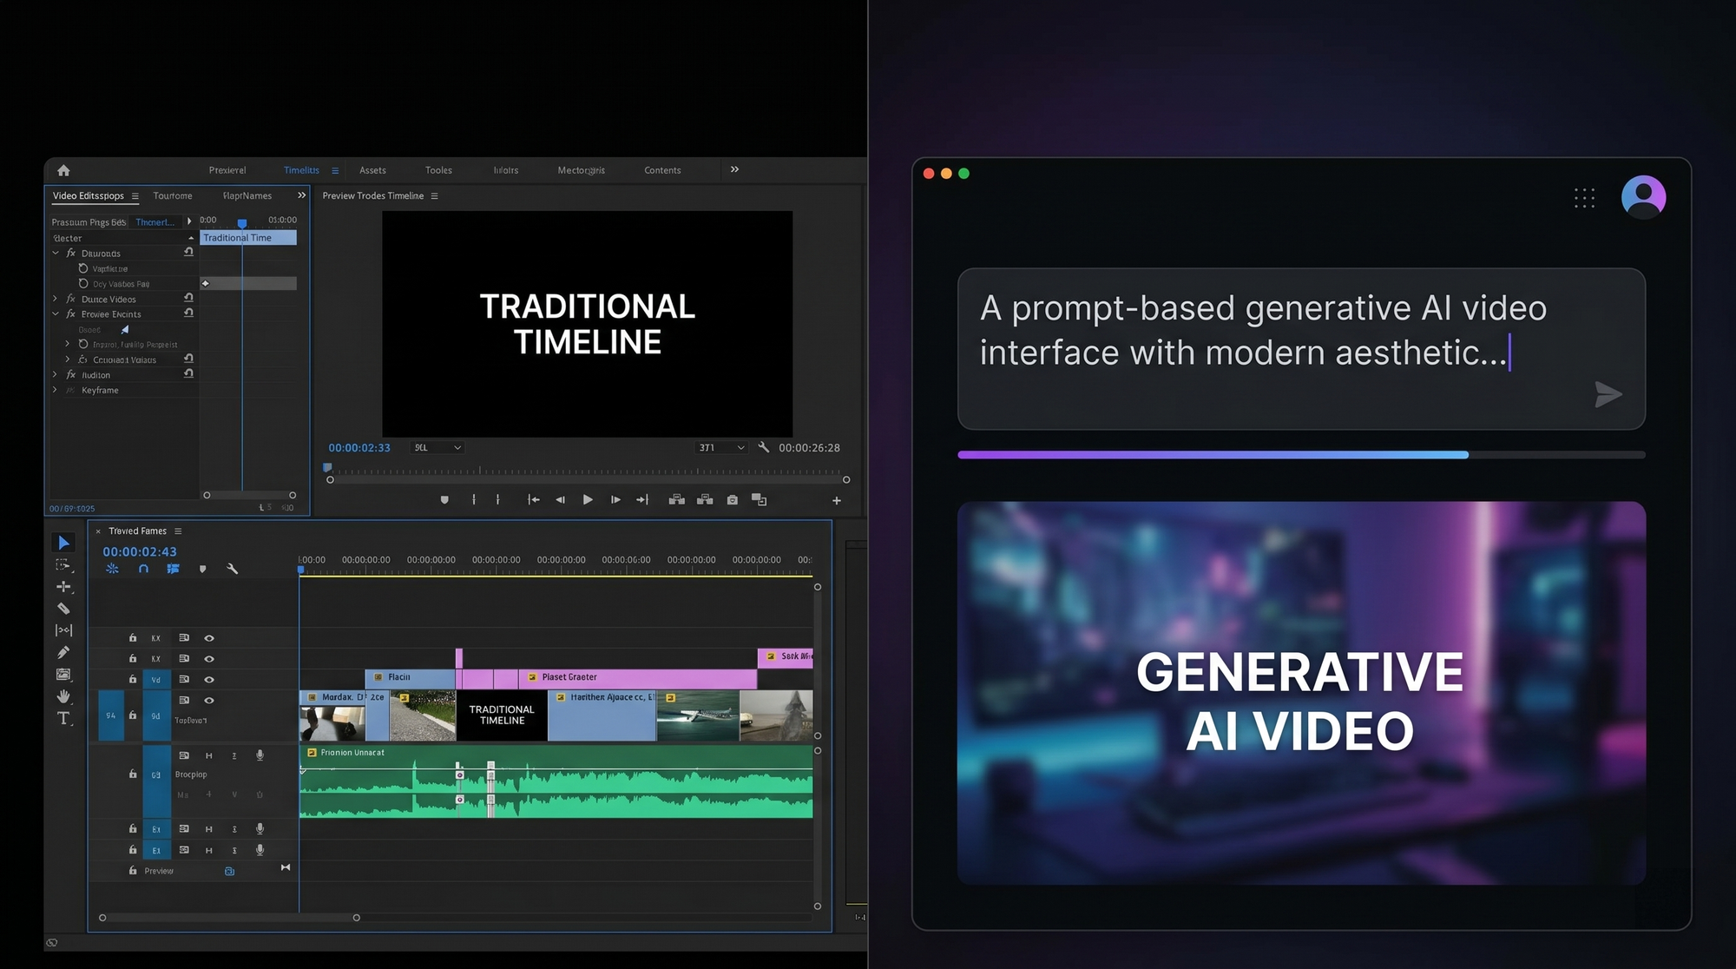Collapse the Druronds effect group
The width and height of the screenshot is (1736, 969).
56,254
